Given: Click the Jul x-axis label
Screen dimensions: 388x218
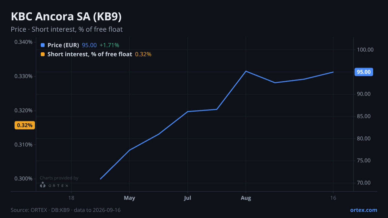Looking at the screenshot, I should point(188,198).
